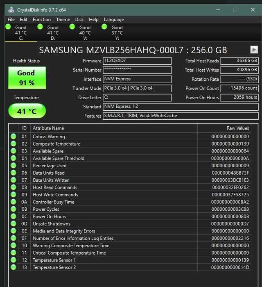This screenshot has height=287, width=262.
Task: Click status dot of Controller Busy Time row
Action: click(x=14, y=202)
